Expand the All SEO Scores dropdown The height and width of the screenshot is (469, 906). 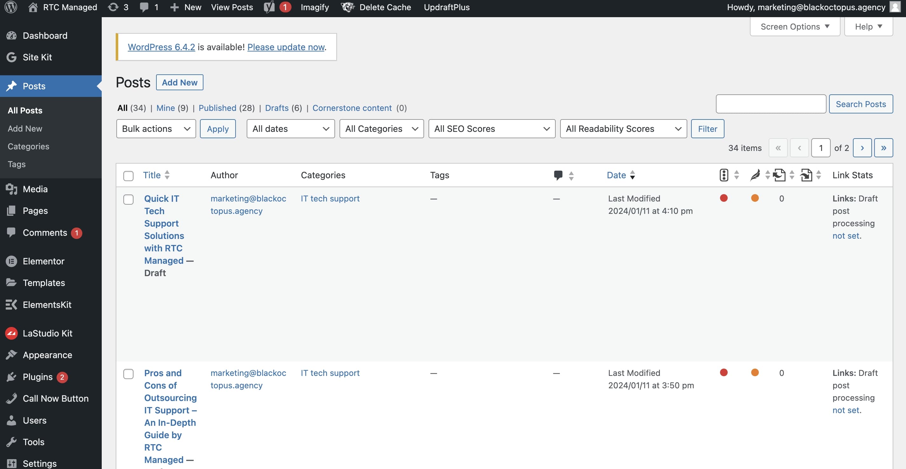[x=492, y=129]
